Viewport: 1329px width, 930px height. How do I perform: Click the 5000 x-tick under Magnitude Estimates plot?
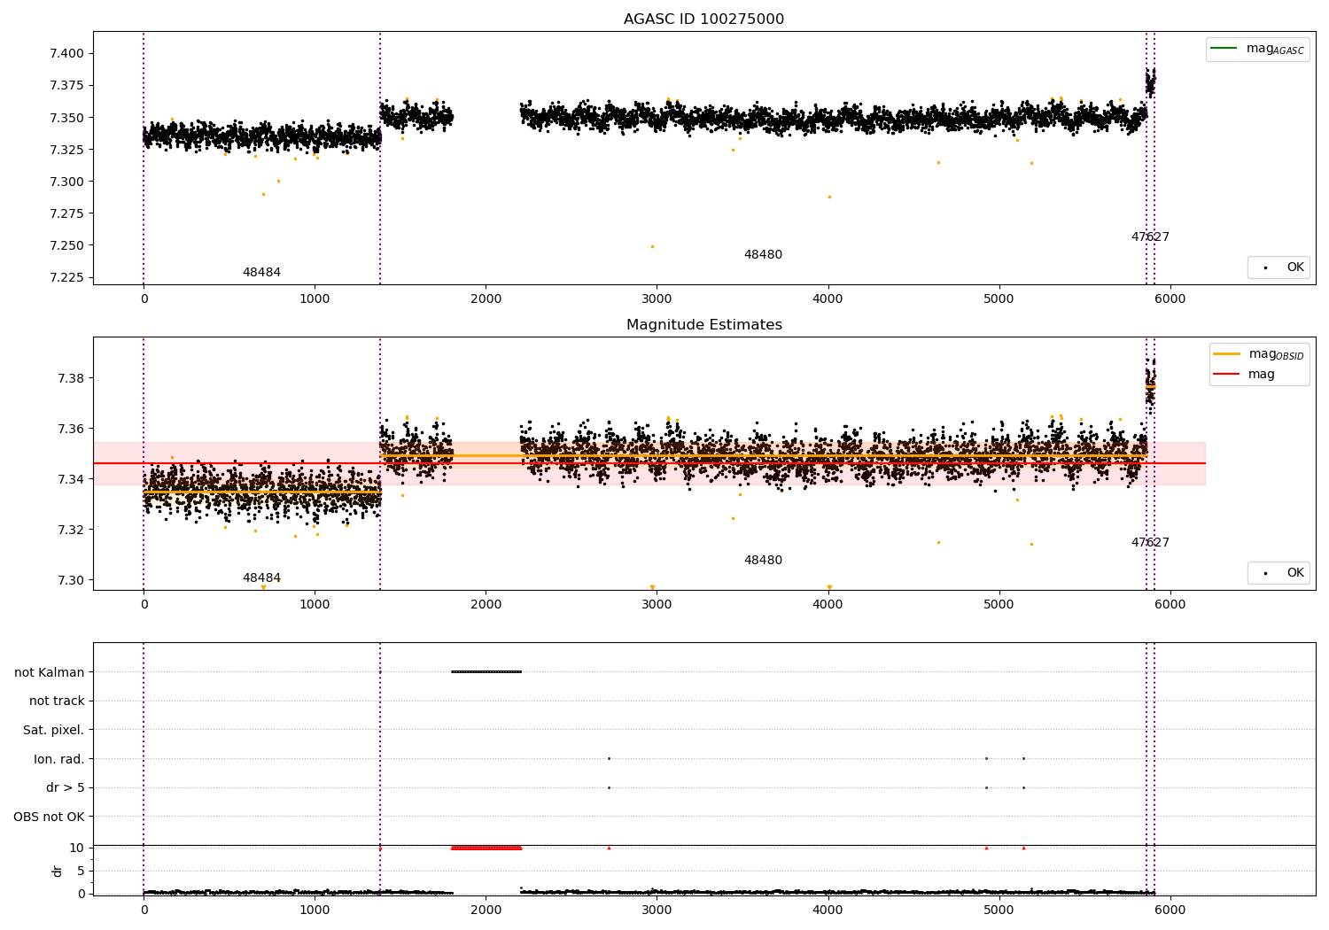(999, 605)
